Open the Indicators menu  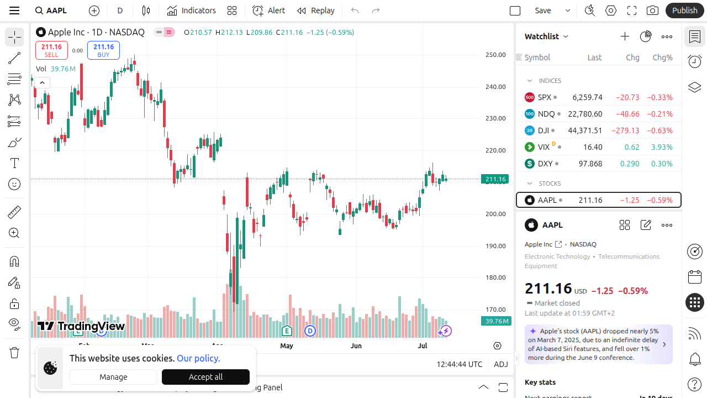click(192, 11)
